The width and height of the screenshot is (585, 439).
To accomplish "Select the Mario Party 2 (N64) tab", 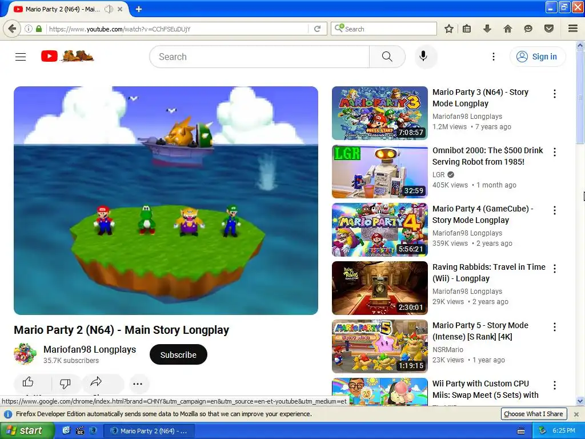I will 62,9.
